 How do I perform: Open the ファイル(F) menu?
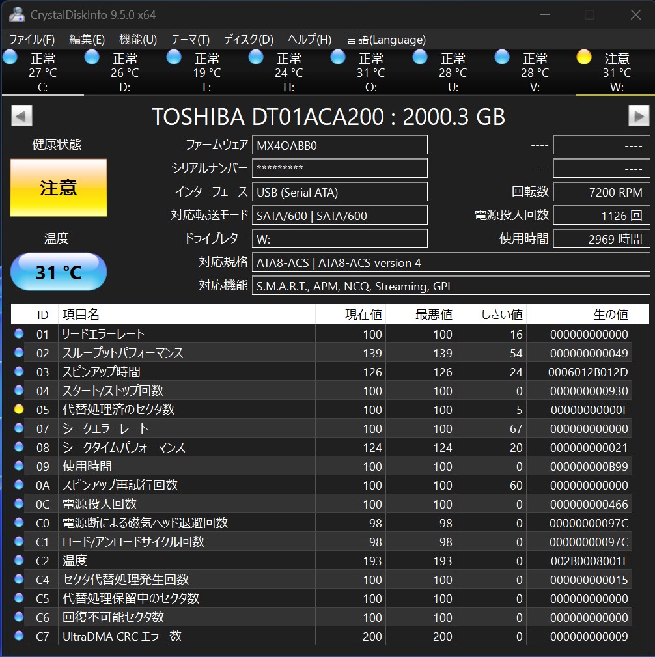pyautogui.click(x=32, y=40)
